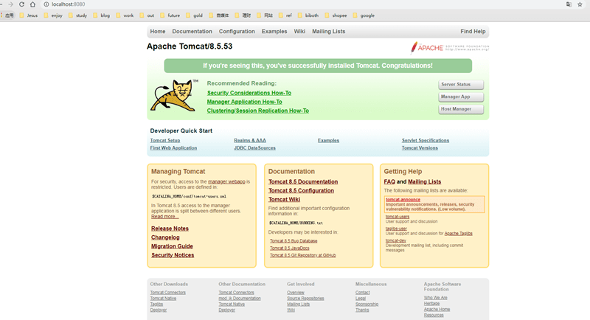Open the biboth bookmark folder
Viewport: 590px width, 320px height.
pos(308,15)
